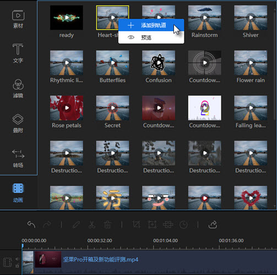This screenshot has height=275, width=277.
Task: Click the zoom selection frame icon
Action: point(152,224)
